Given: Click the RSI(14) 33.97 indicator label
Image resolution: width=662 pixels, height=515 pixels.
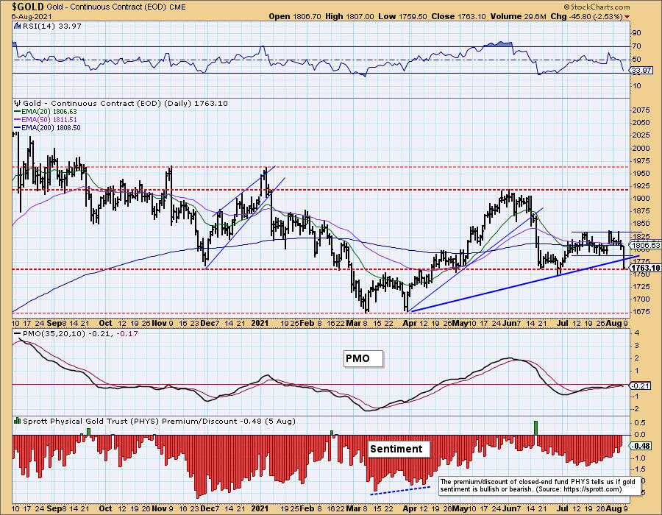Looking at the screenshot, I should [x=51, y=26].
